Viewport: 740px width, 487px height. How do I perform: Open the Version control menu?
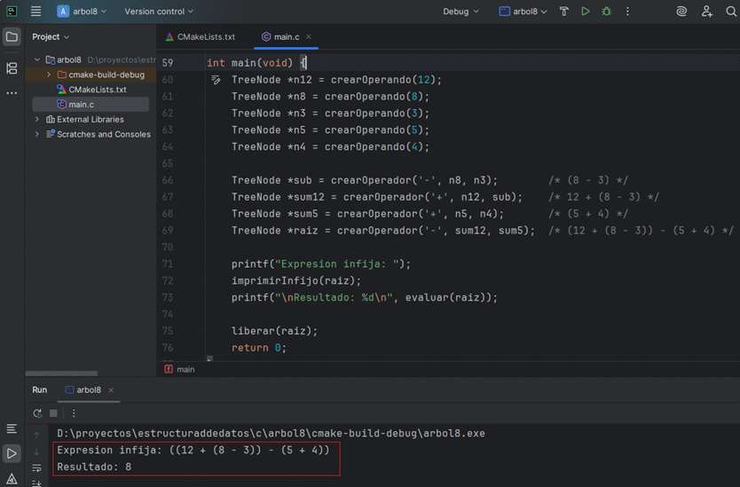159,12
